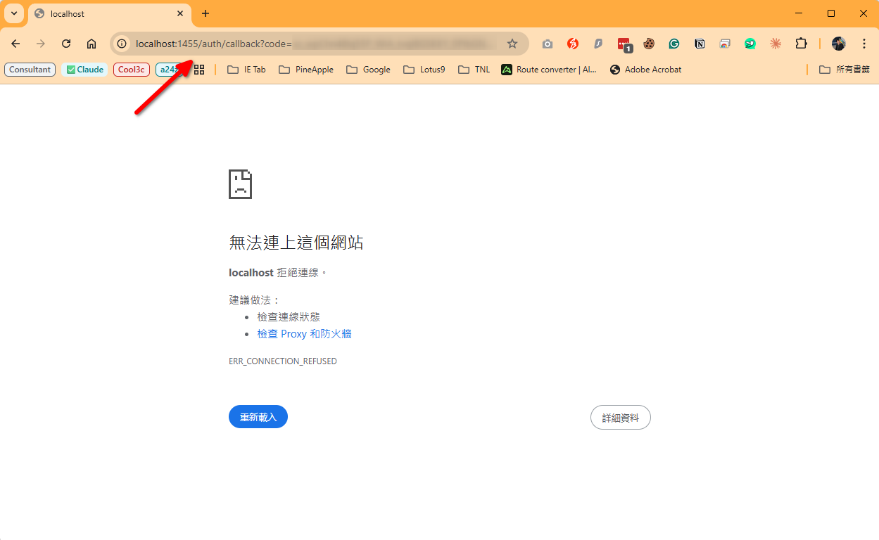Open Chrome's three-dot menu
879x540 pixels.
(x=864, y=44)
